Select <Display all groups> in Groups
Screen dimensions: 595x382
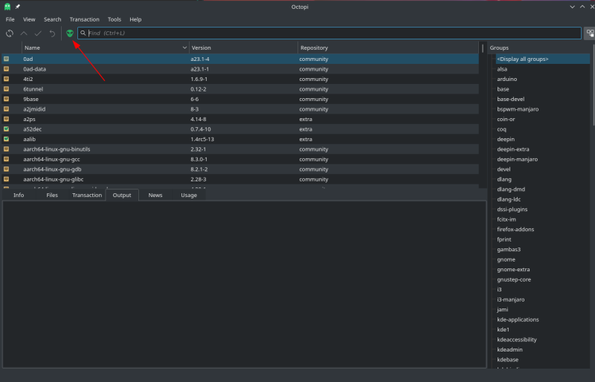coord(523,59)
